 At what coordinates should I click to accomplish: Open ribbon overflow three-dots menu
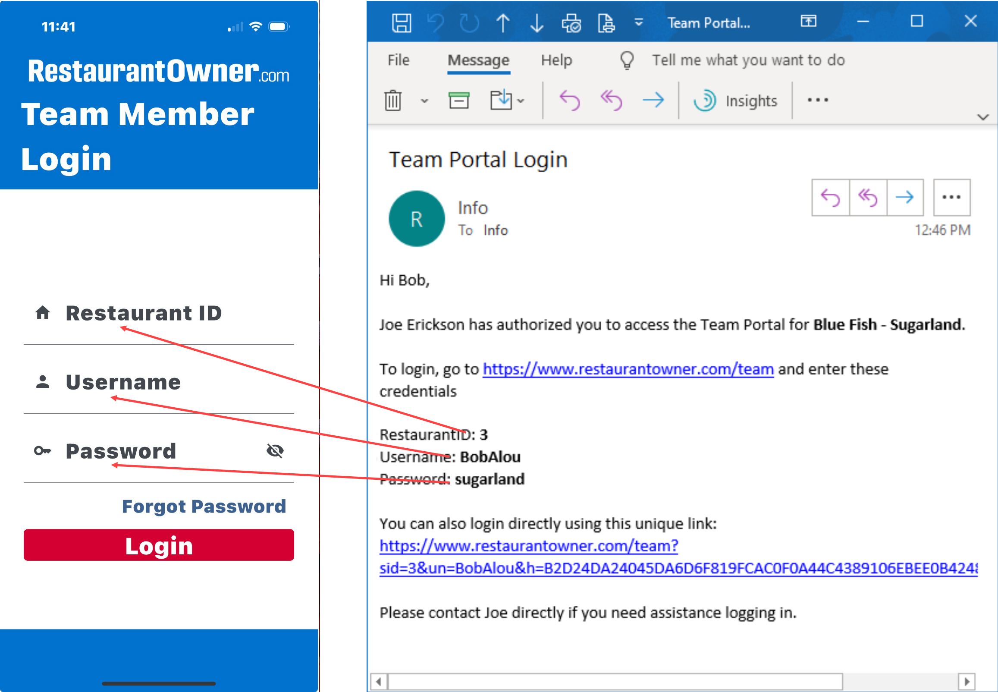(818, 100)
